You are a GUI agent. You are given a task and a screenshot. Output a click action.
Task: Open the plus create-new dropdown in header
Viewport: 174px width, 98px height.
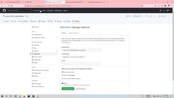tap(164, 11)
